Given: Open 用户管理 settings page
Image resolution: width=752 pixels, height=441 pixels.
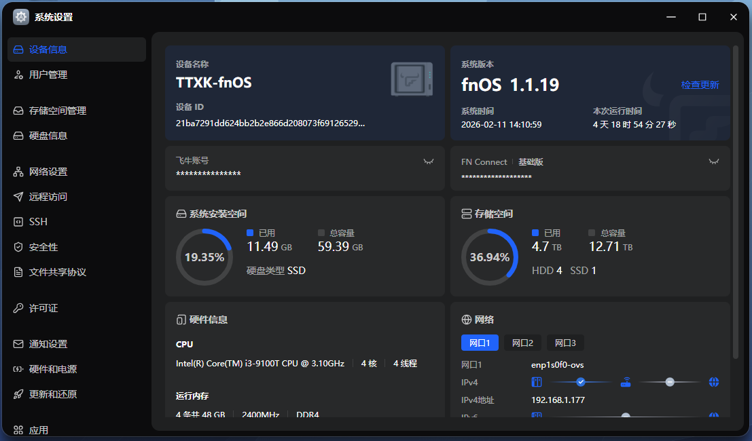Looking at the screenshot, I should point(77,75).
